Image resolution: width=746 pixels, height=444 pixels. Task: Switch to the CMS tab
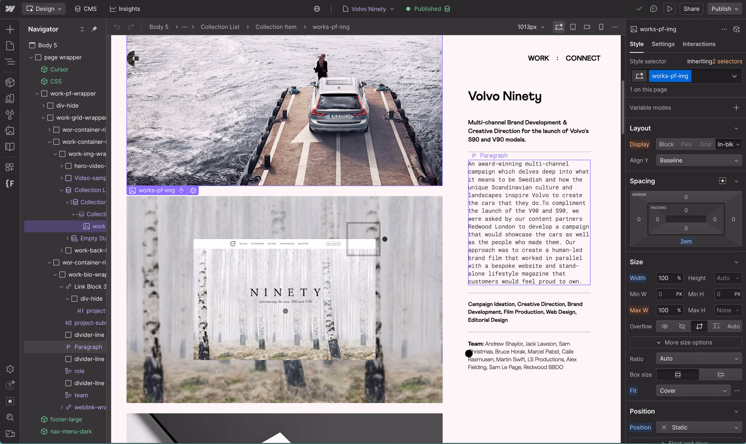86,9
